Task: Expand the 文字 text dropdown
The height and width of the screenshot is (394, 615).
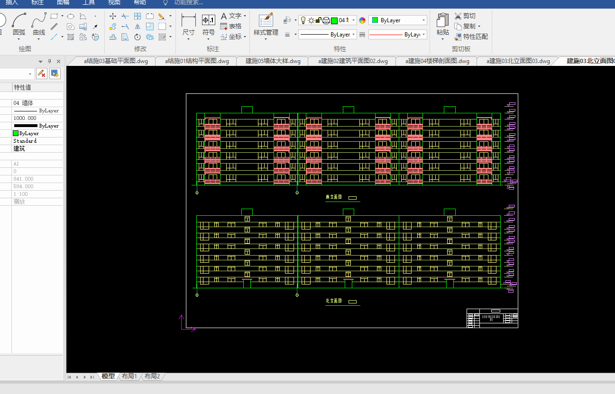Action: (245, 16)
